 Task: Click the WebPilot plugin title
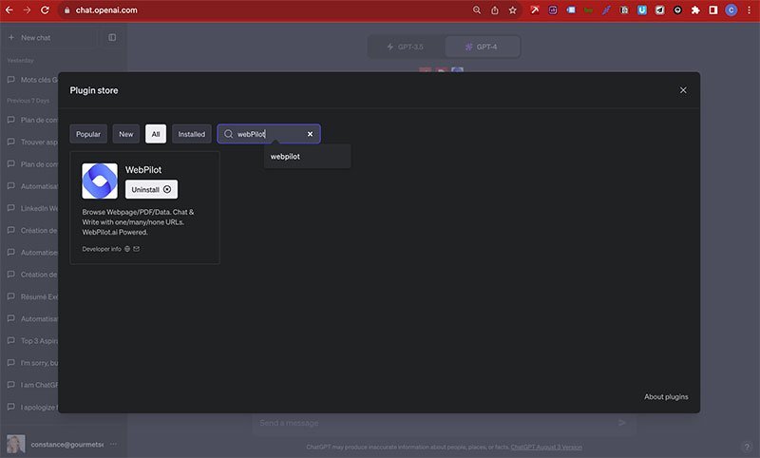pyautogui.click(x=143, y=170)
